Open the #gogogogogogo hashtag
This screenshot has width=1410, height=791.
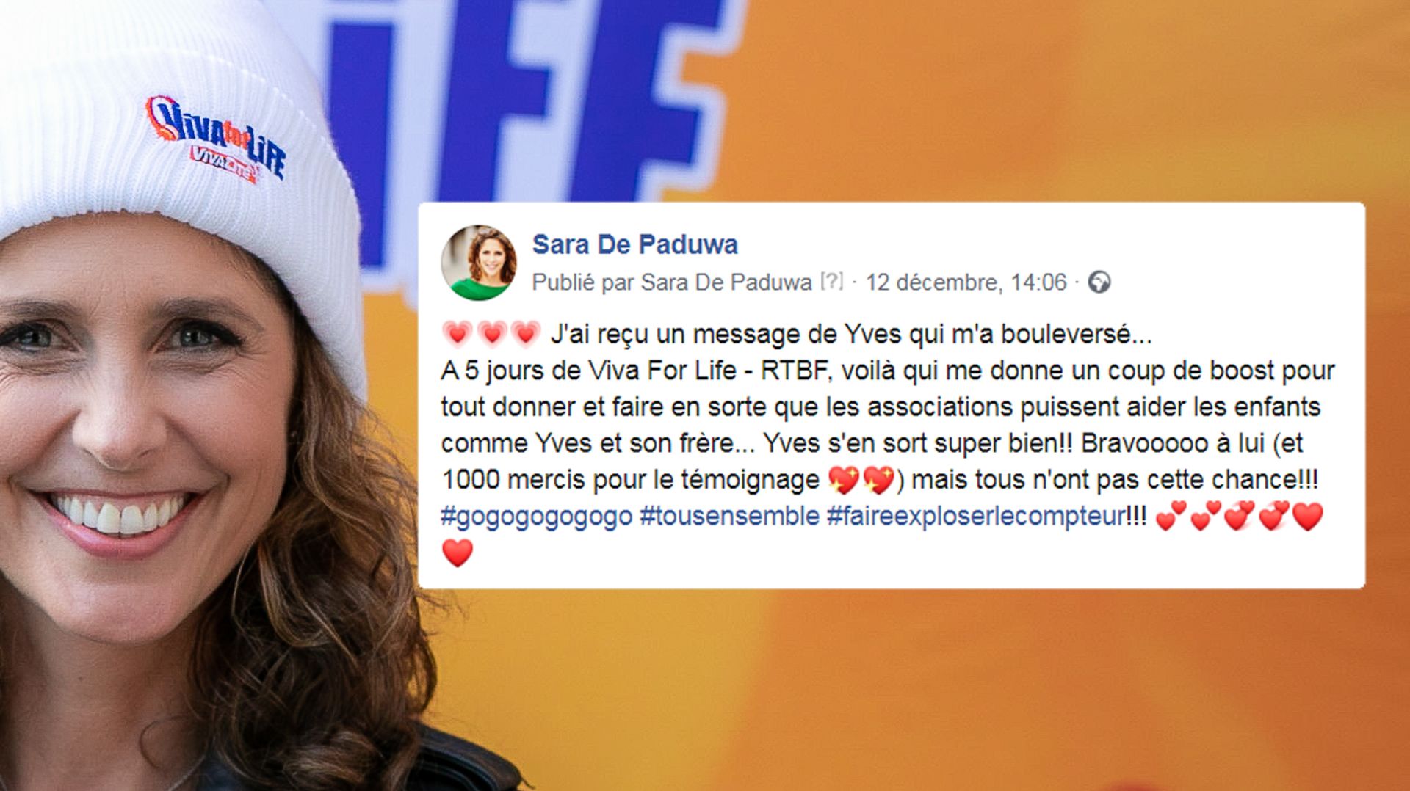pyautogui.click(x=536, y=517)
